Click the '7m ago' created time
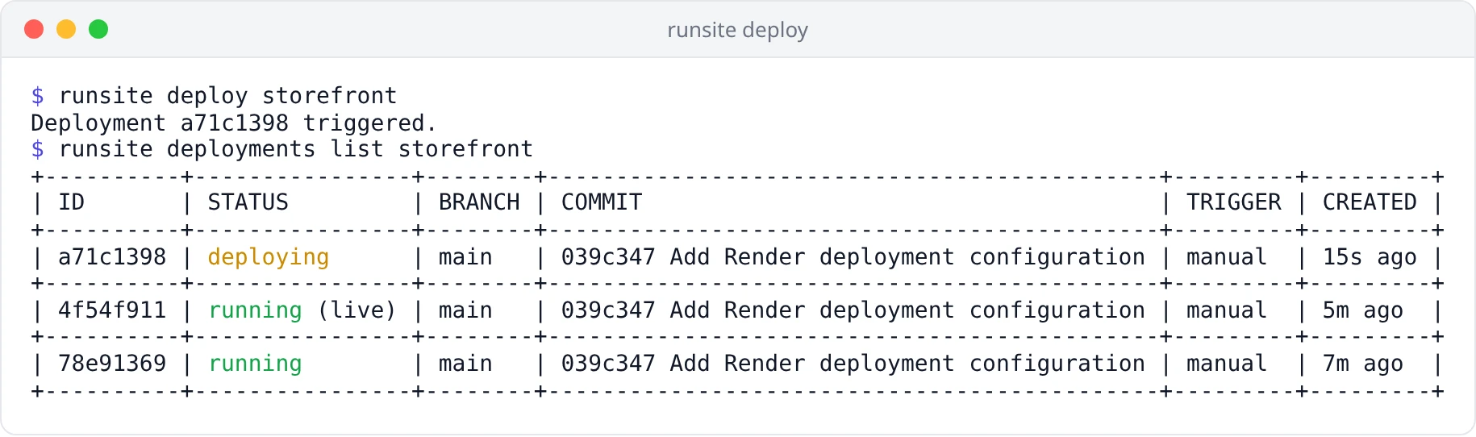1476x437 pixels. tap(1363, 364)
